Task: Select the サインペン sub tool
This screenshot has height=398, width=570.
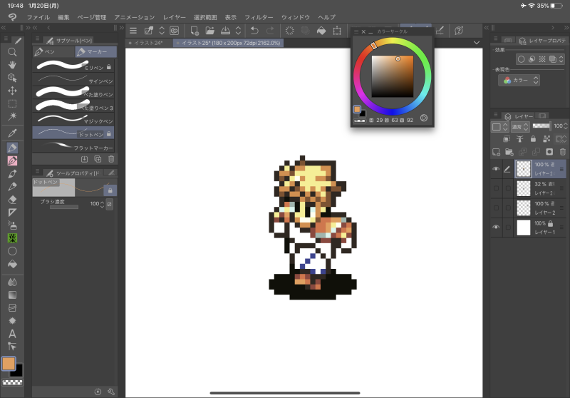Action: click(x=73, y=79)
